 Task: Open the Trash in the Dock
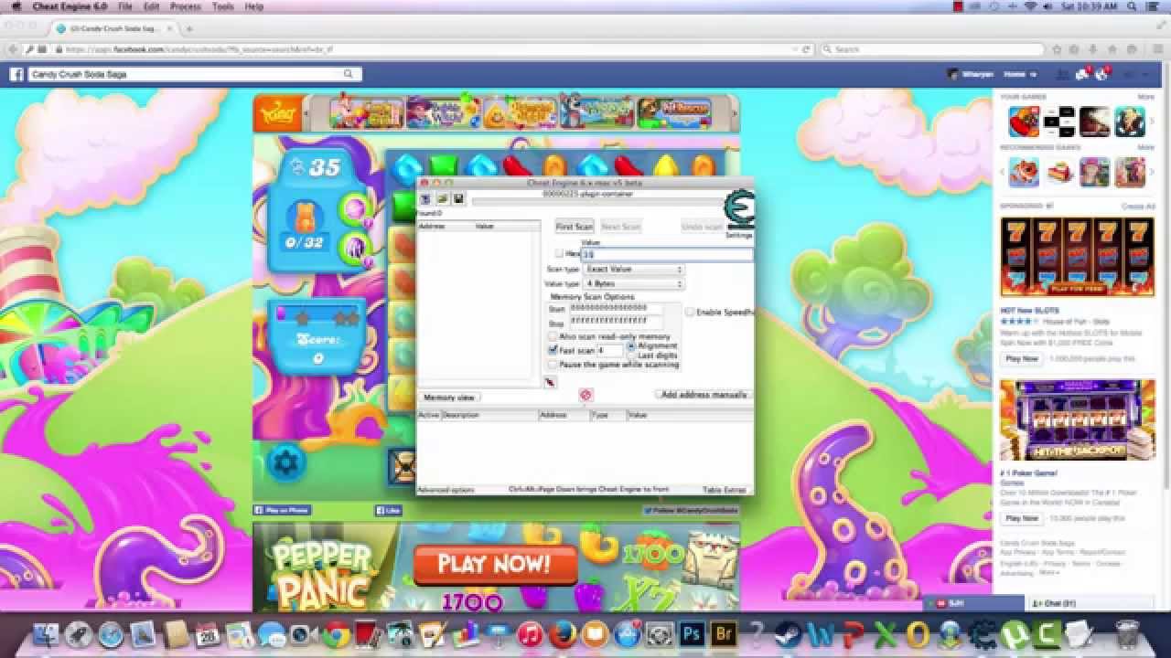1127,633
